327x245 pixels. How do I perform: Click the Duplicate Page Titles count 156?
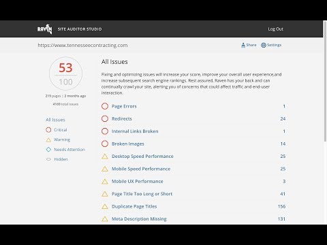coord(281,206)
